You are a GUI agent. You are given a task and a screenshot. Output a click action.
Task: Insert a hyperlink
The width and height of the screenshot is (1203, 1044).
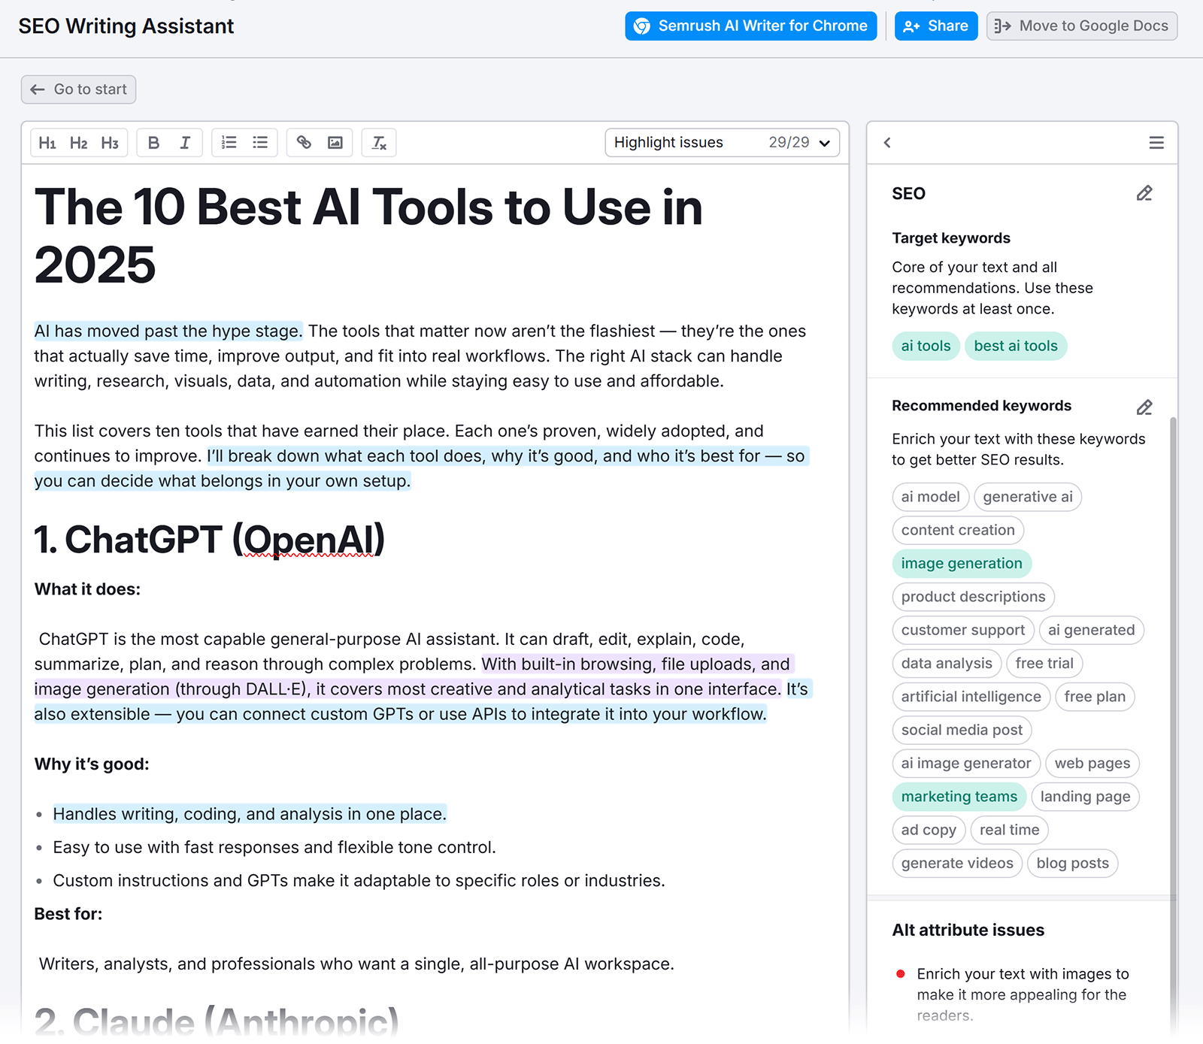click(x=304, y=143)
